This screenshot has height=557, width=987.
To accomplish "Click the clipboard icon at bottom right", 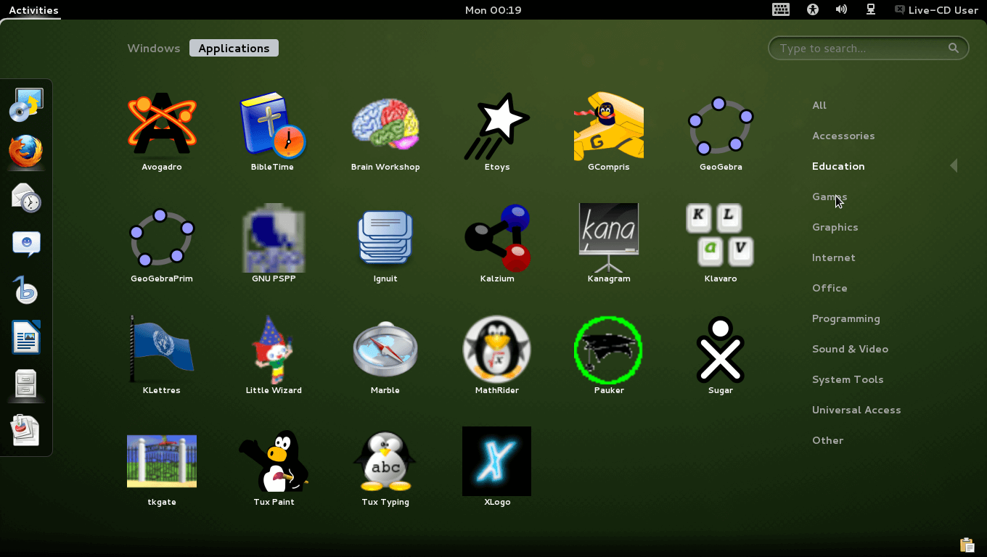I will click(967, 544).
